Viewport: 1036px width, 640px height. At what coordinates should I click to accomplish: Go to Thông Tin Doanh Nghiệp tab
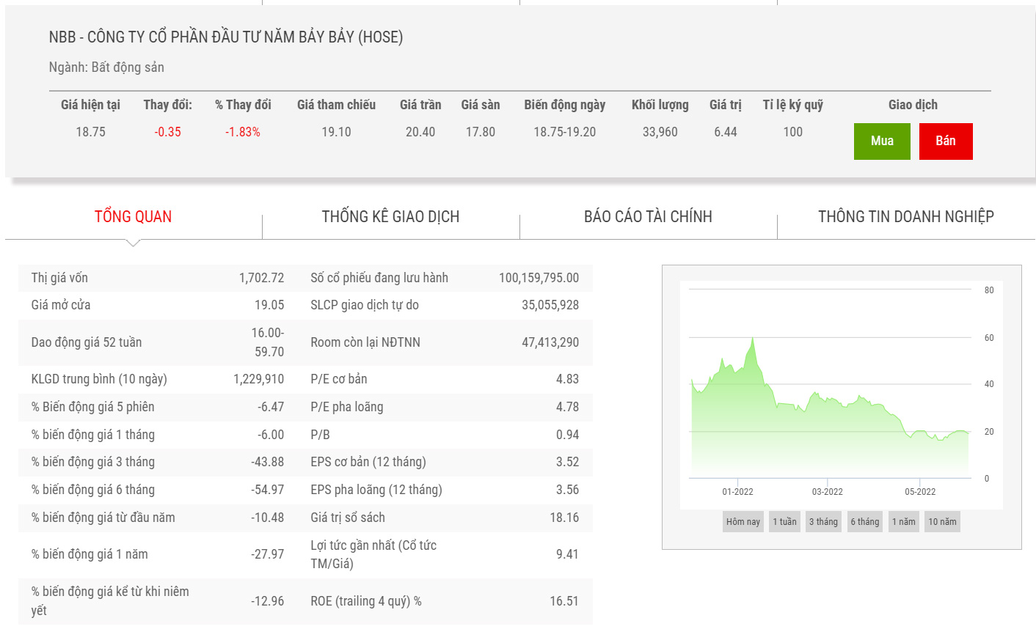coord(905,217)
